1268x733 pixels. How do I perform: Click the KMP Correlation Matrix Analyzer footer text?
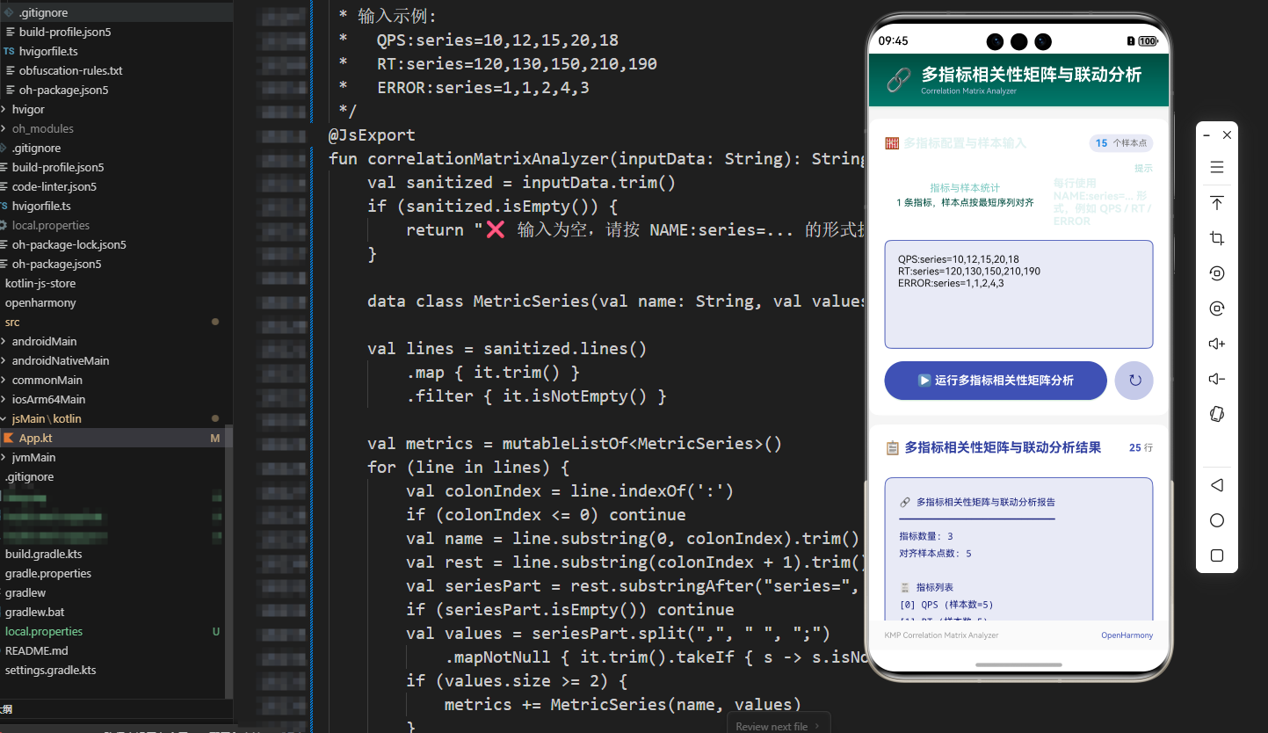(941, 635)
